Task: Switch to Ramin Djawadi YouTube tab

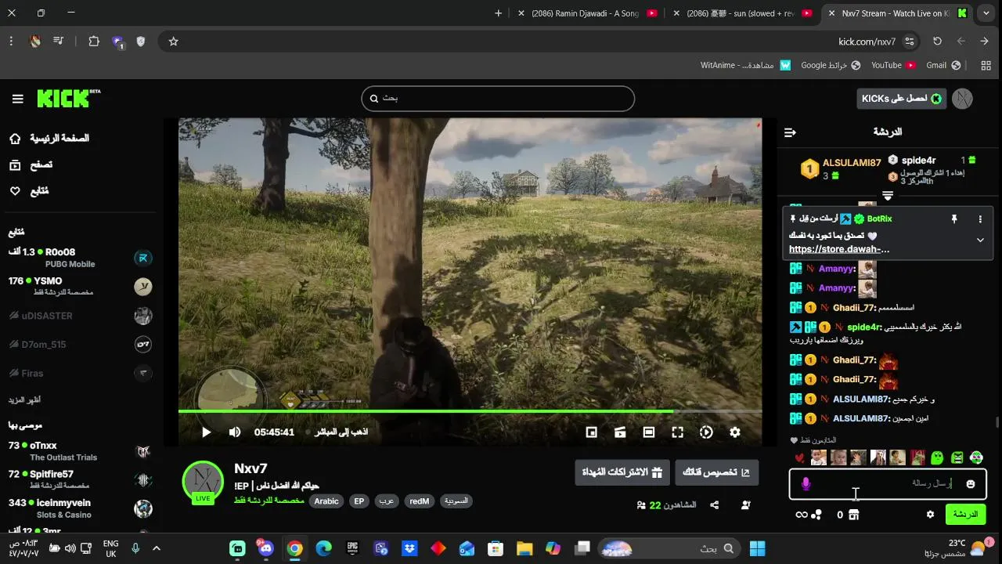Action: coord(587,13)
